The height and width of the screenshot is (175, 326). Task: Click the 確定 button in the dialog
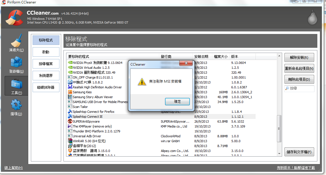pos(177,102)
